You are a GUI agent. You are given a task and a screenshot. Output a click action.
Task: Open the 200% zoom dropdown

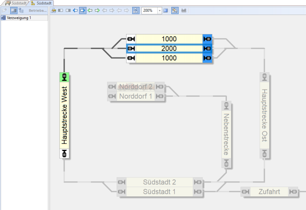pos(160,10)
